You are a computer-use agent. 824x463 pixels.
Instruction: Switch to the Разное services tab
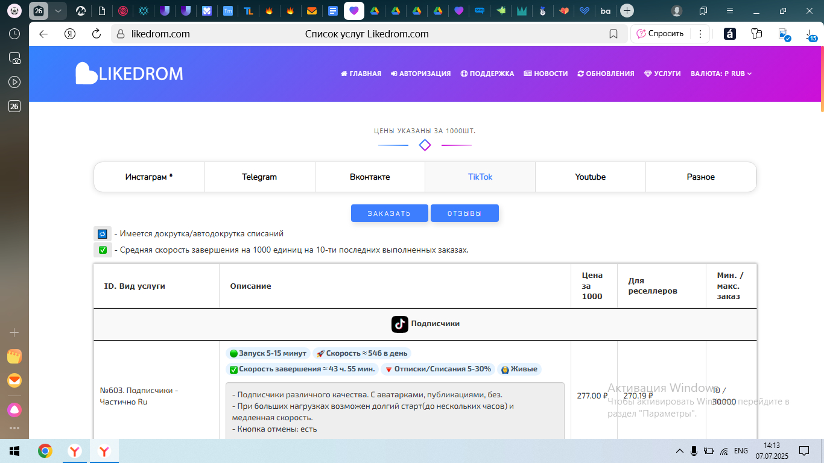[x=701, y=177]
